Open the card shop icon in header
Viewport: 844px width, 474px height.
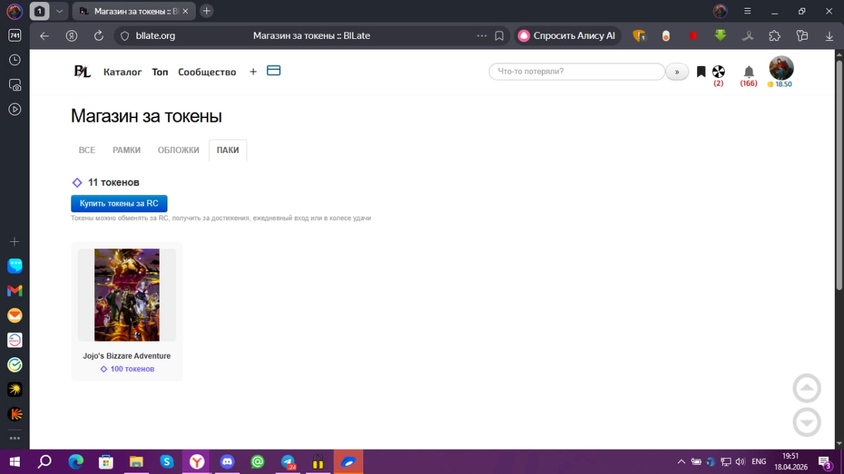coord(274,71)
